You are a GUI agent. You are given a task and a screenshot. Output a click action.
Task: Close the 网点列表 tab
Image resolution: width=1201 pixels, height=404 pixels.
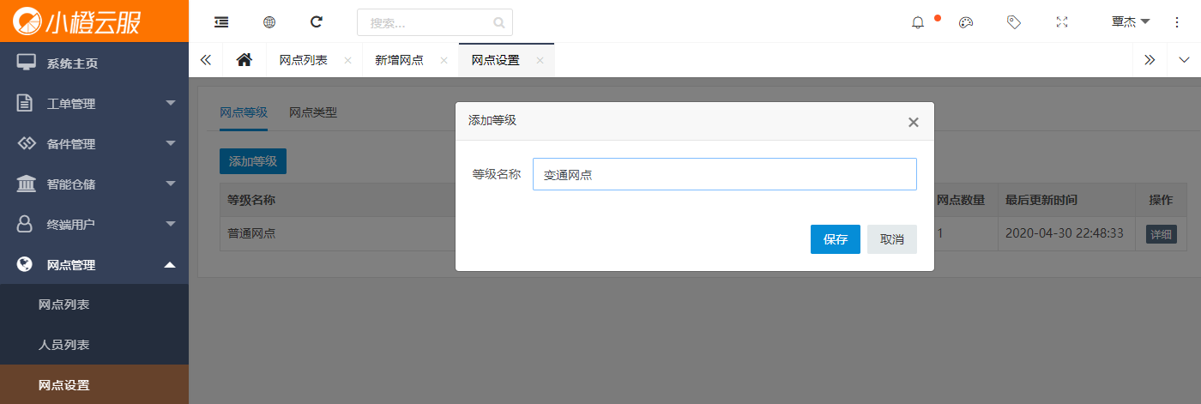tap(347, 61)
